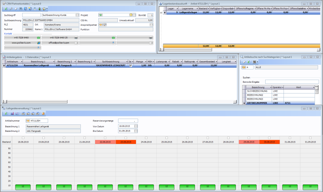Expand the Lager 9 row in Lagerbestandsauskunft
The height and width of the screenshot is (192, 323).
point(161,12)
